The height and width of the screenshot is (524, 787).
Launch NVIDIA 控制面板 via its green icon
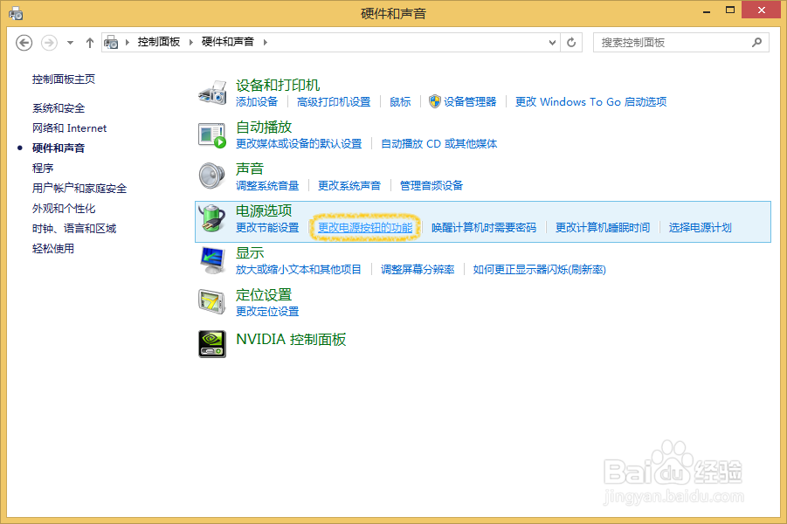point(212,343)
